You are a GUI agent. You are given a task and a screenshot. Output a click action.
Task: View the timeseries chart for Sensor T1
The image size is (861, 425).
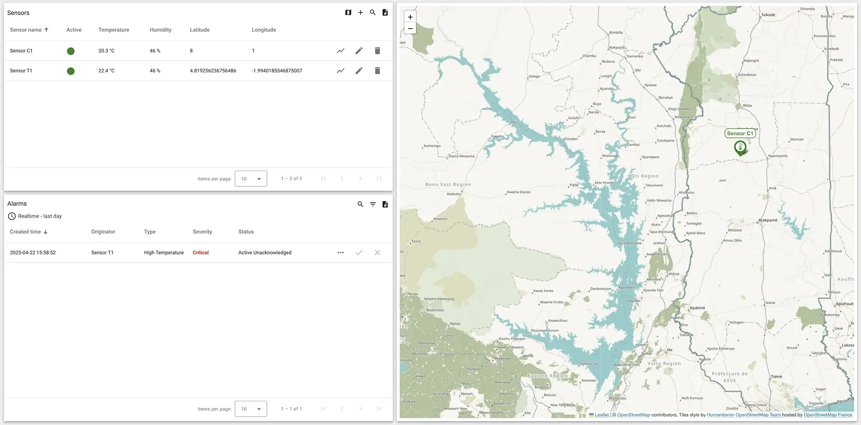click(340, 71)
